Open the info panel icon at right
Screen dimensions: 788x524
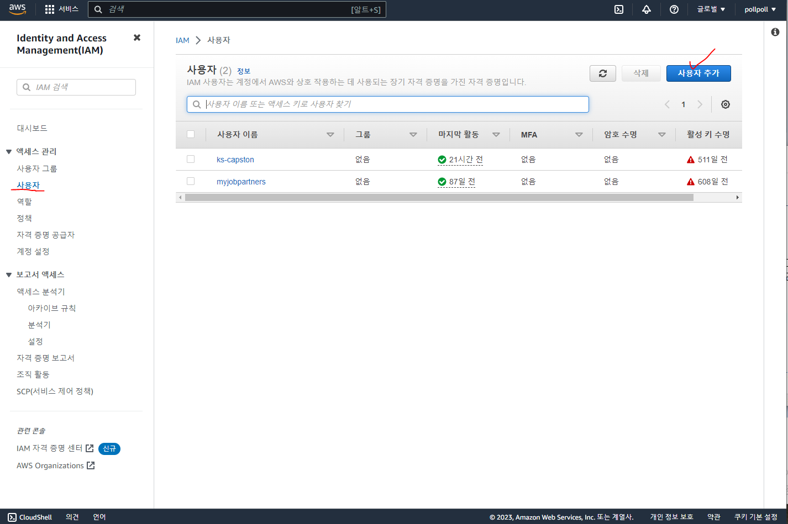(775, 32)
